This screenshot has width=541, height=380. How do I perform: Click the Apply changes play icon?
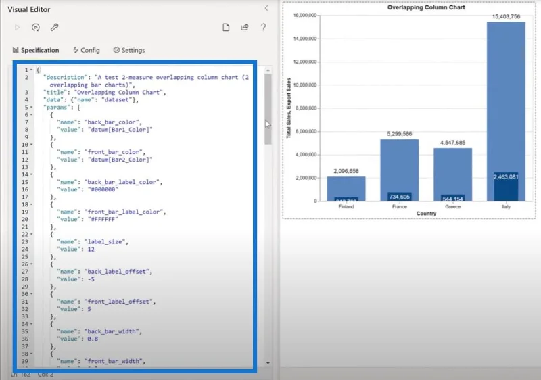pyautogui.click(x=18, y=27)
